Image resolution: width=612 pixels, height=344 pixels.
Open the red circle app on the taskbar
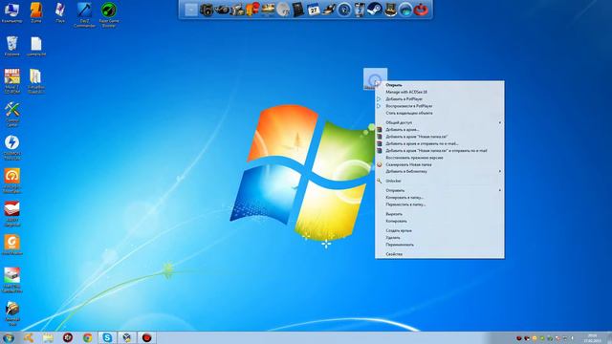click(x=146, y=337)
